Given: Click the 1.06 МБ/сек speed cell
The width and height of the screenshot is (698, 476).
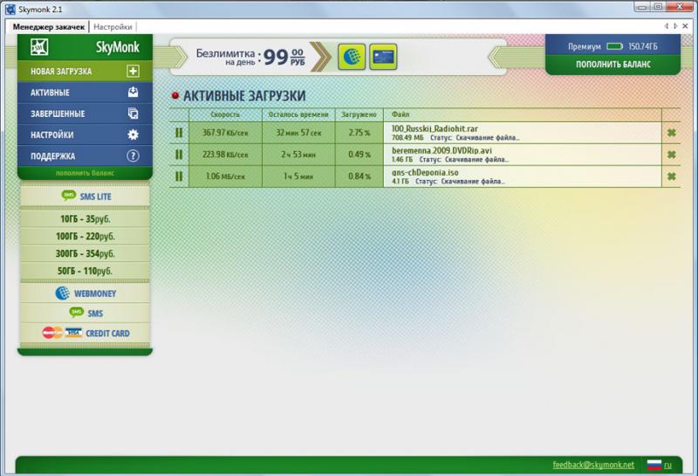Looking at the screenshot, I should pyautogui.click(x=225, y=176).
